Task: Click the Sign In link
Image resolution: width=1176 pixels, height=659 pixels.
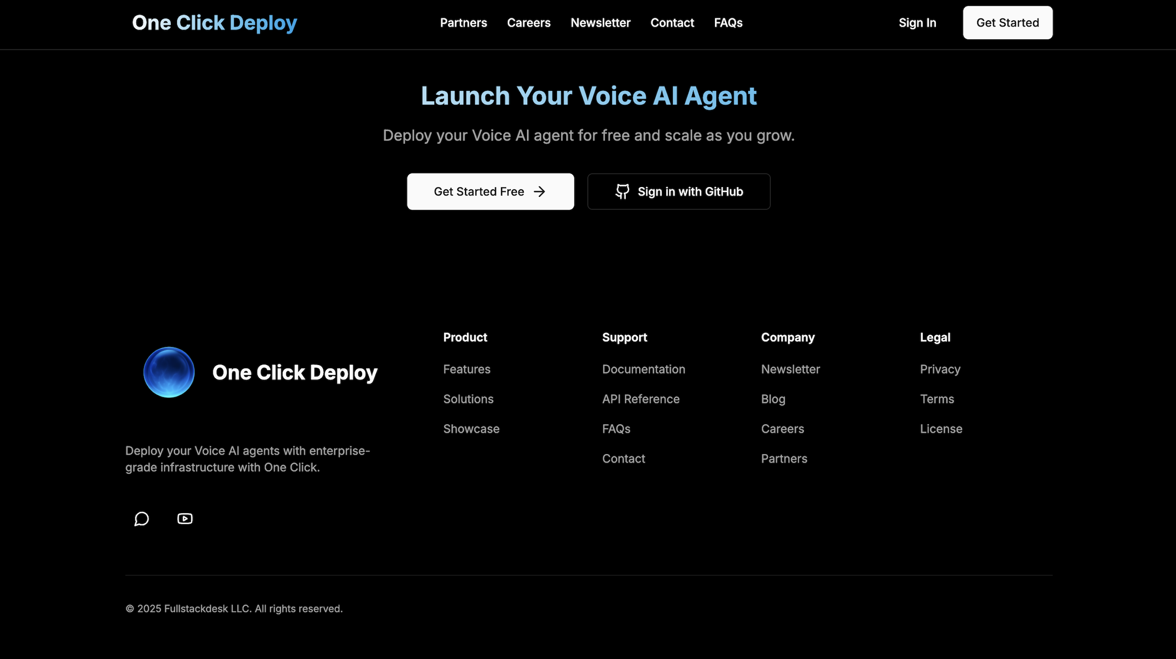Action: [917, 23]
